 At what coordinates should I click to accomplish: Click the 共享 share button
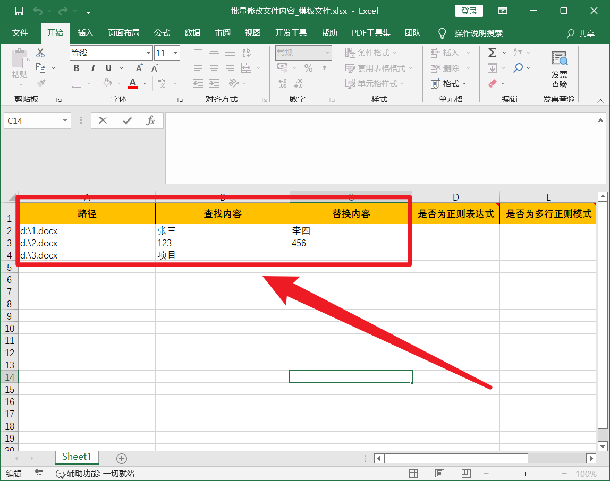[581, 33]
